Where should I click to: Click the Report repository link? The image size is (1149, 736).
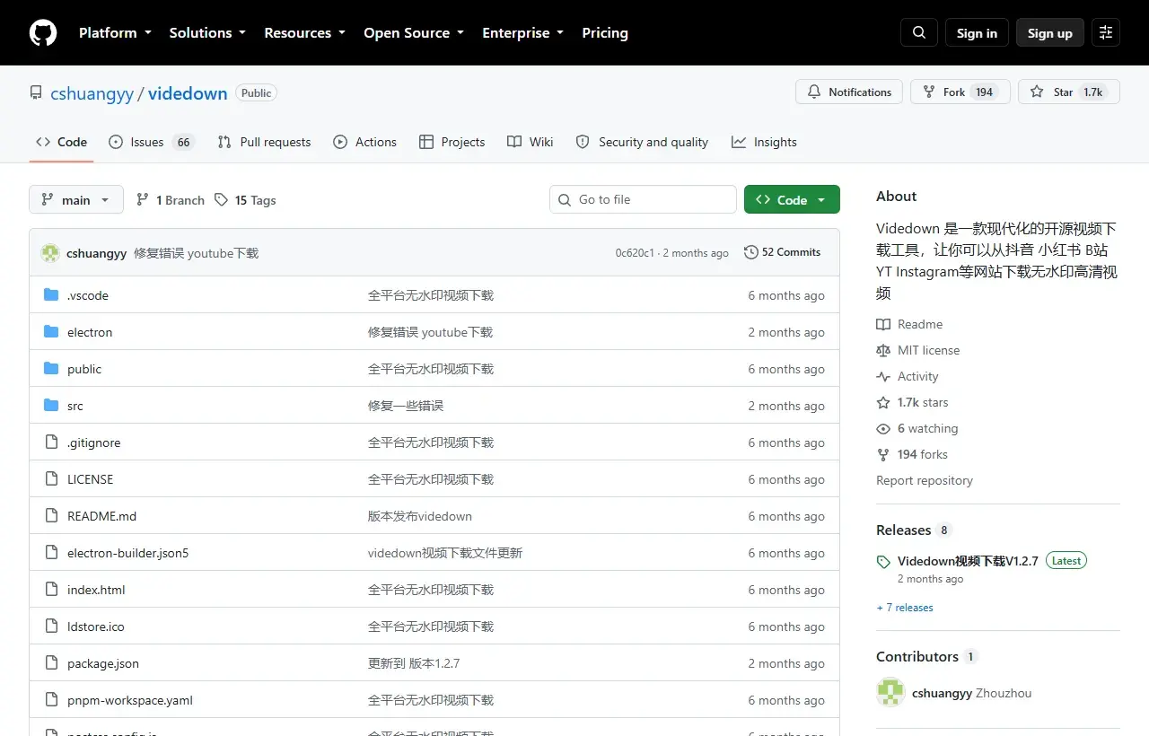coord(925,480)
